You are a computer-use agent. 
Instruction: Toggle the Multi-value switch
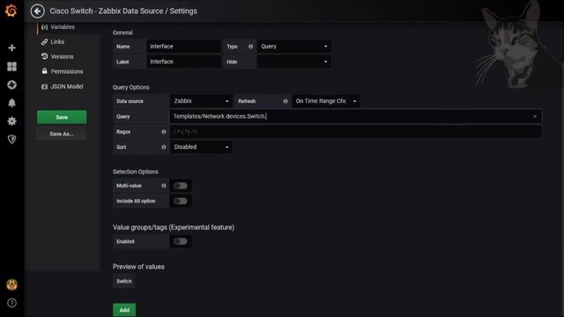[x=181, y=186]
